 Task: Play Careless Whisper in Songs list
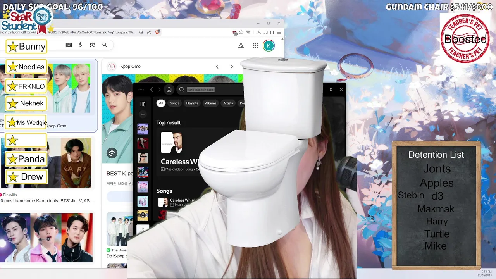pos(163,202)
